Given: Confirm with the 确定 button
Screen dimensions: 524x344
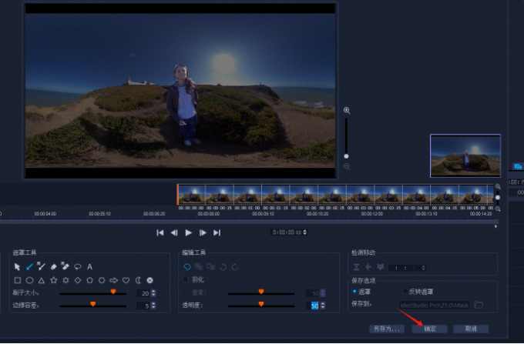Looking at the screenshot, I should [x=429, y=329].
